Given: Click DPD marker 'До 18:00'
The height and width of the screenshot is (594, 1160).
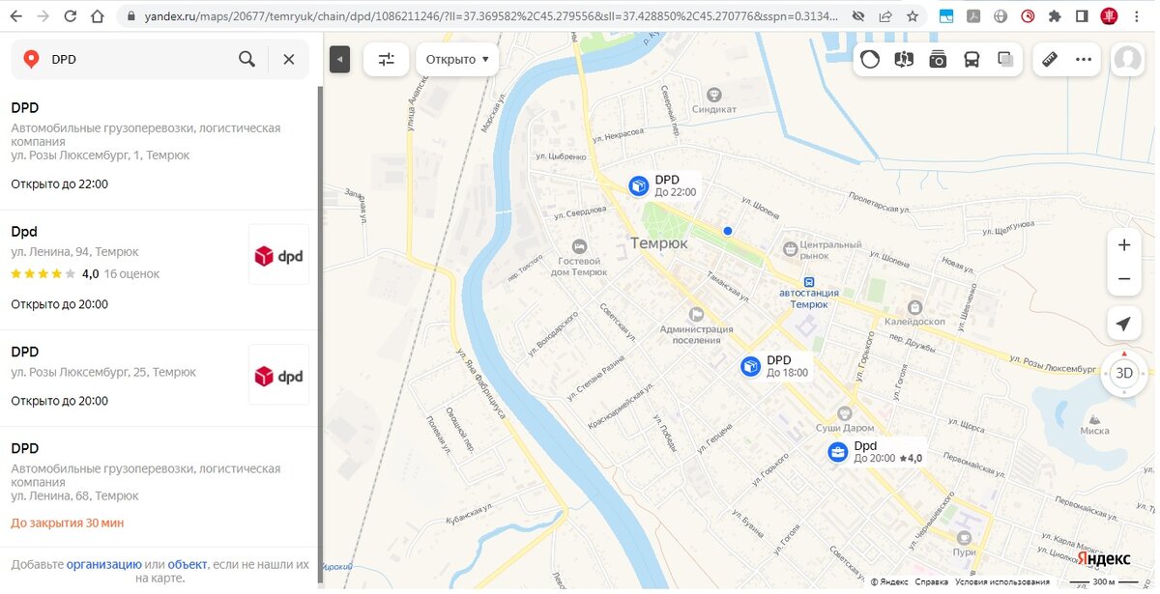Looking at the screenshot, I should (x=750, y=366).
